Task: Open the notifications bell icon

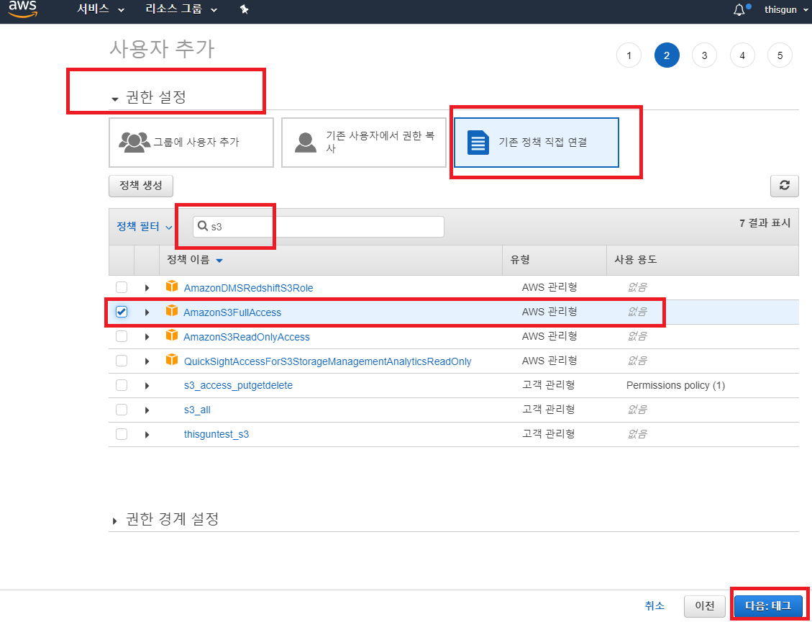Action: click(x=739, y=10)
